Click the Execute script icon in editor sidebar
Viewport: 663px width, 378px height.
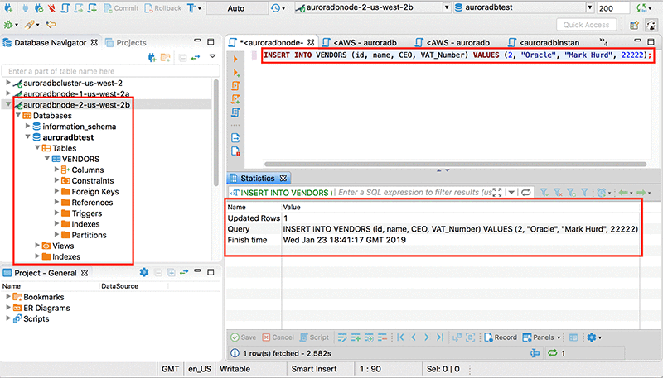(235, 86)
